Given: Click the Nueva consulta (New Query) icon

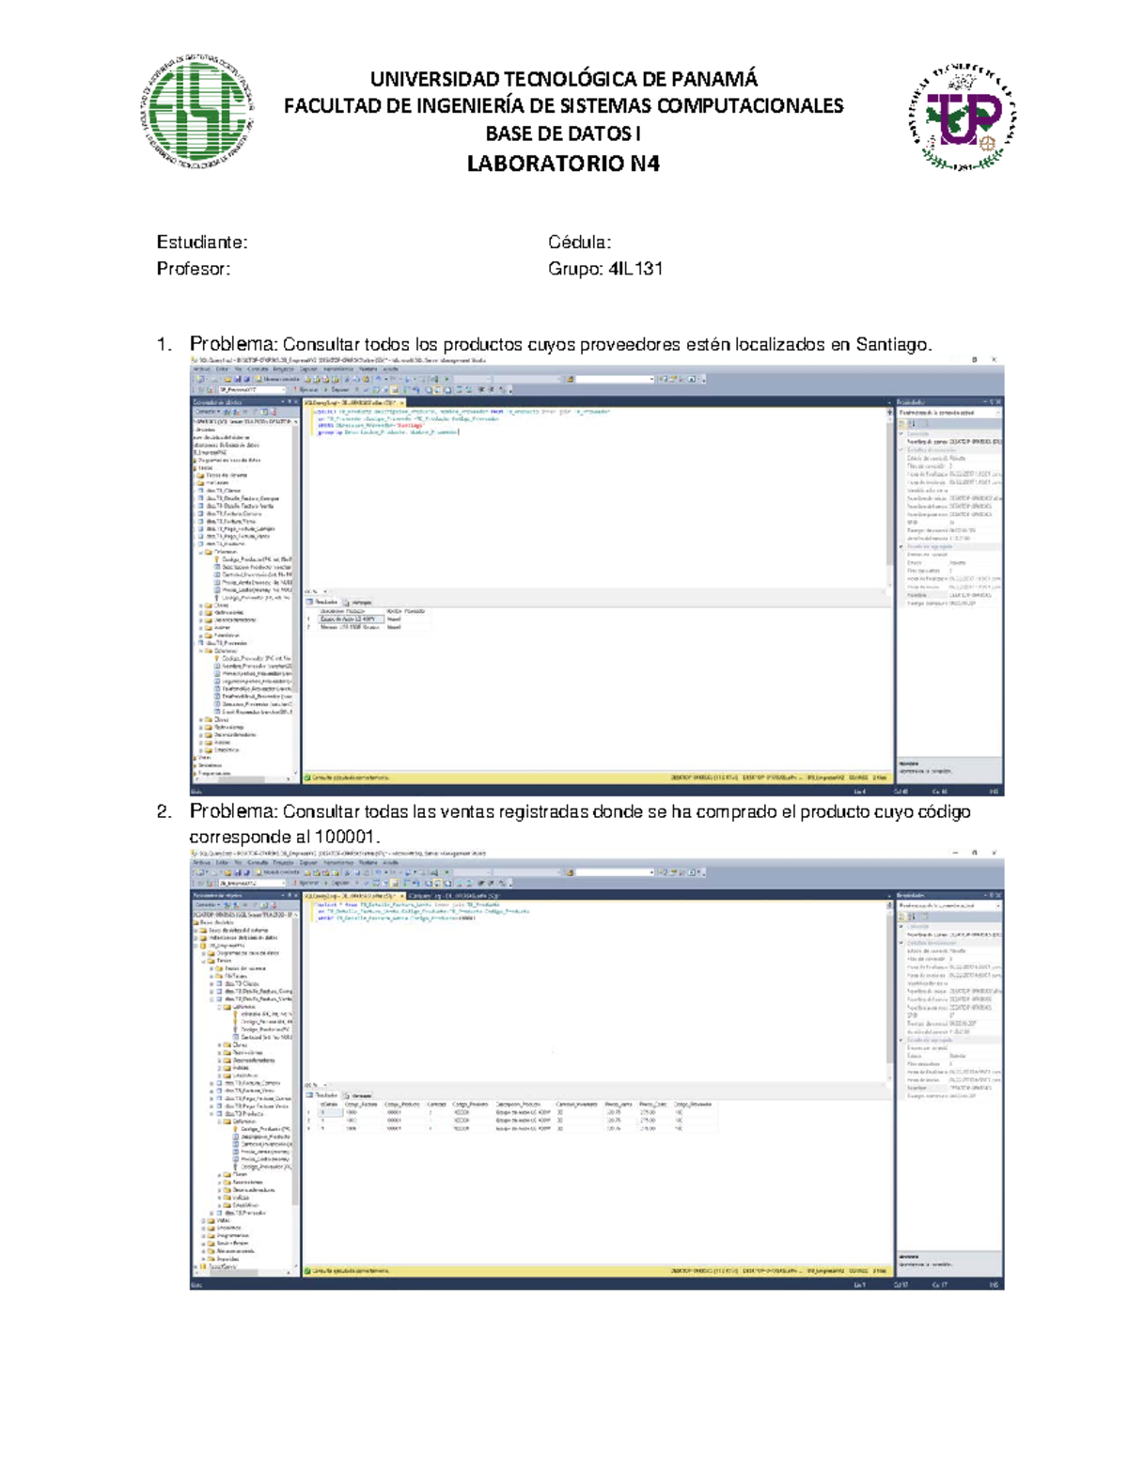Looking at the screenshot, I should click(x=259, y=378).
